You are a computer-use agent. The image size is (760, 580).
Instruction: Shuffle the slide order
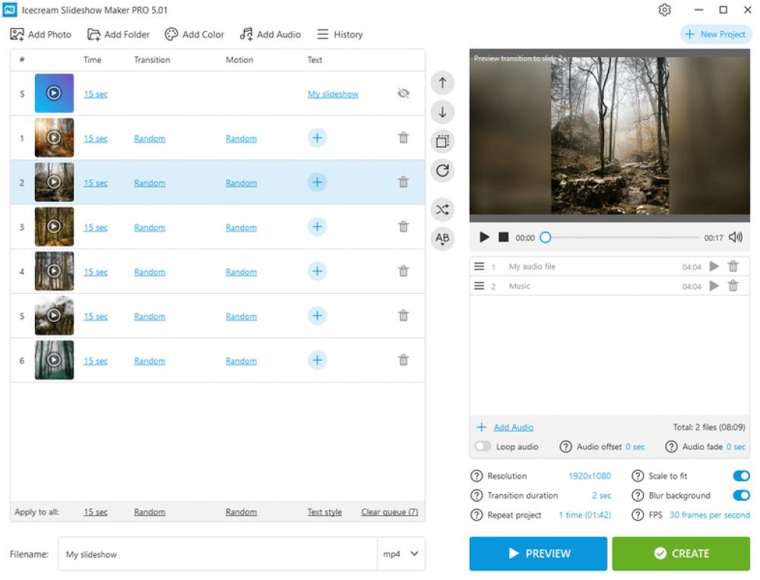pos(442,210)
